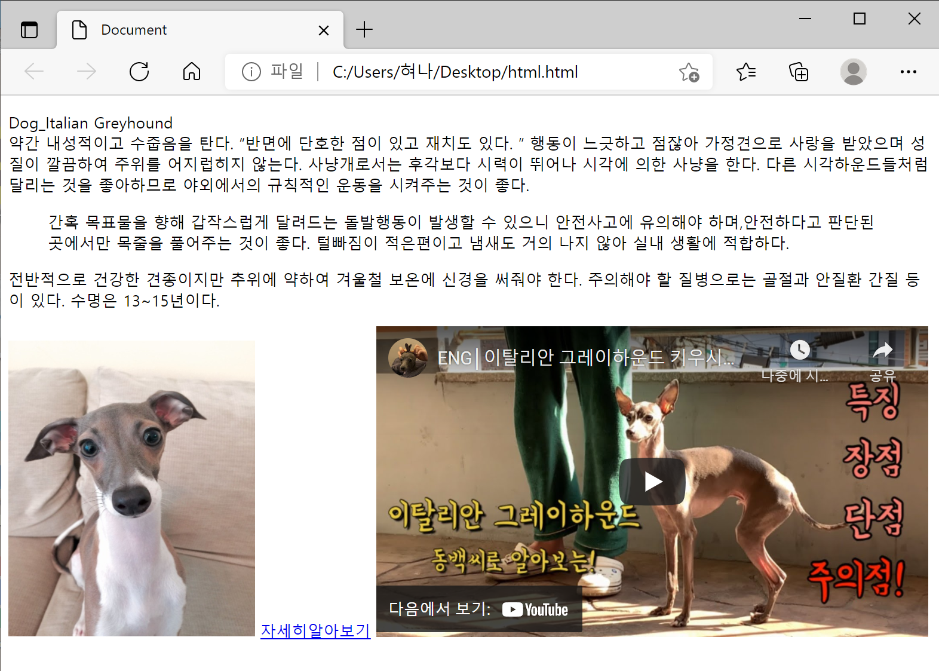Click the indented paragraph beginning '간혹 목표물을'
The height and width of the screenshot is (671, 939).
pyautogui.click(x=461, y=232)
